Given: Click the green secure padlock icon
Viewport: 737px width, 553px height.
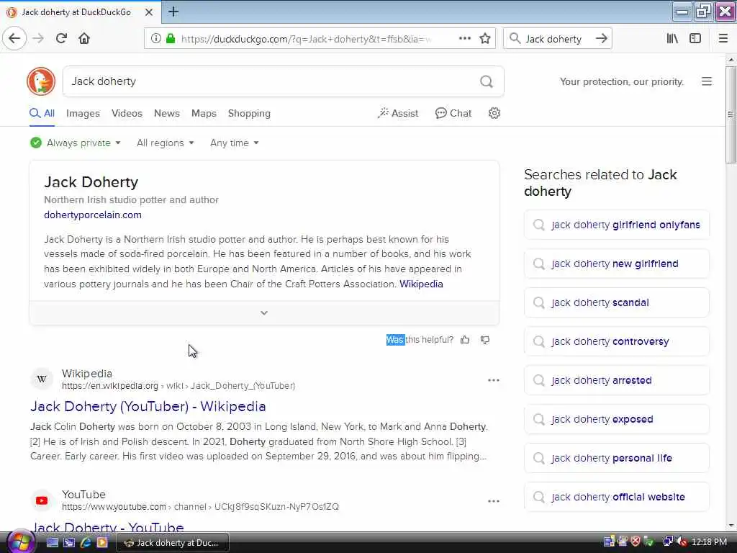Looking at the screenshot, I should coord(171,39).
